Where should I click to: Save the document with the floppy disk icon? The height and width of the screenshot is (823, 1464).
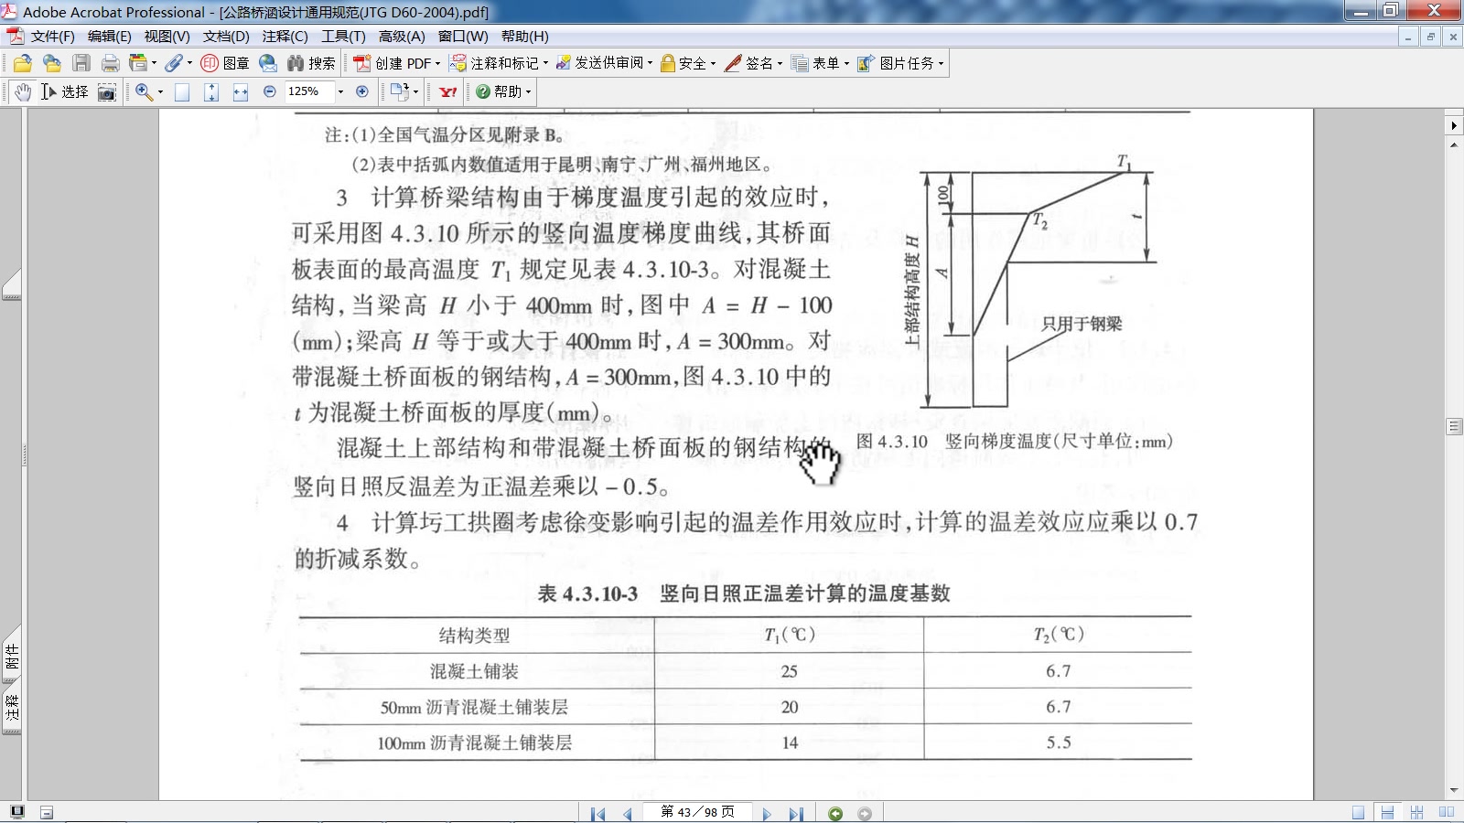(81, 63)
